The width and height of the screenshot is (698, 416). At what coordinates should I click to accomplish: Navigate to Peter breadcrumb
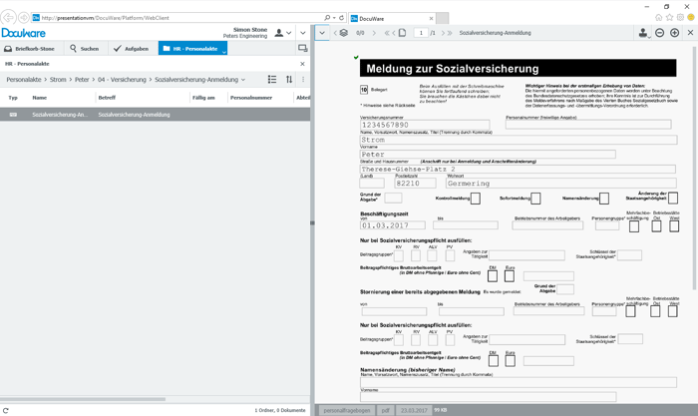point(82,79)
